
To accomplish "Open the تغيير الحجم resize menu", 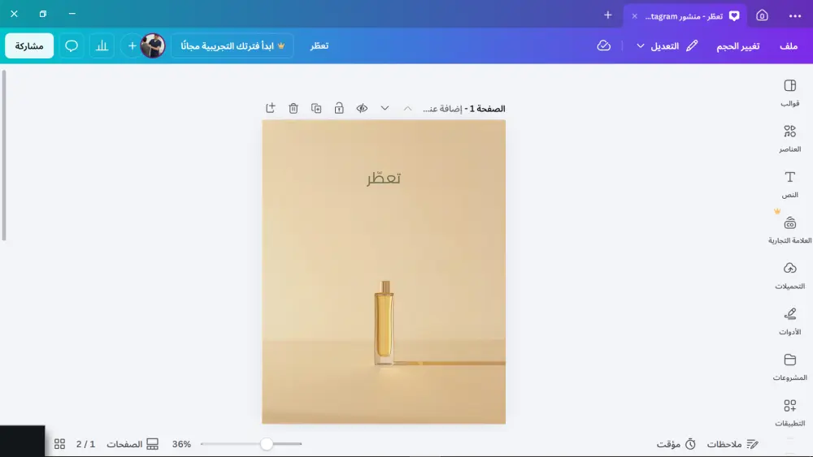I will (738, 46).
